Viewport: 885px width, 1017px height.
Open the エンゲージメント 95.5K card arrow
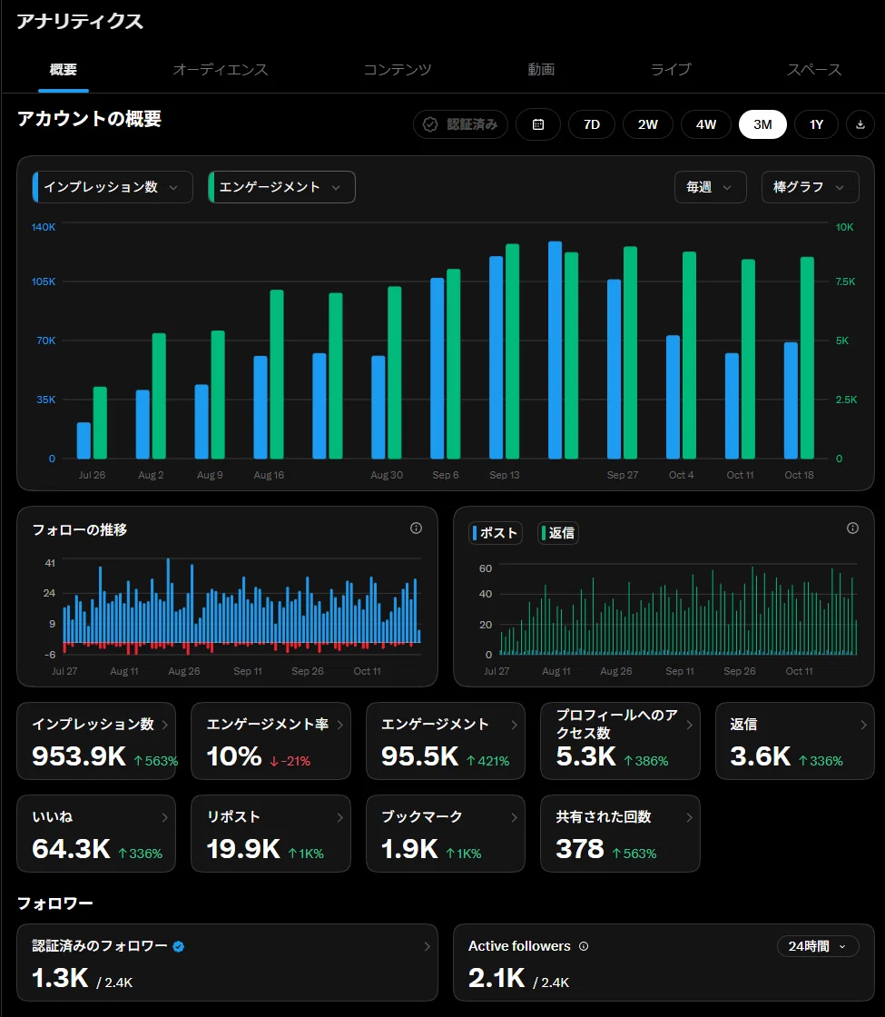point(514,725)
